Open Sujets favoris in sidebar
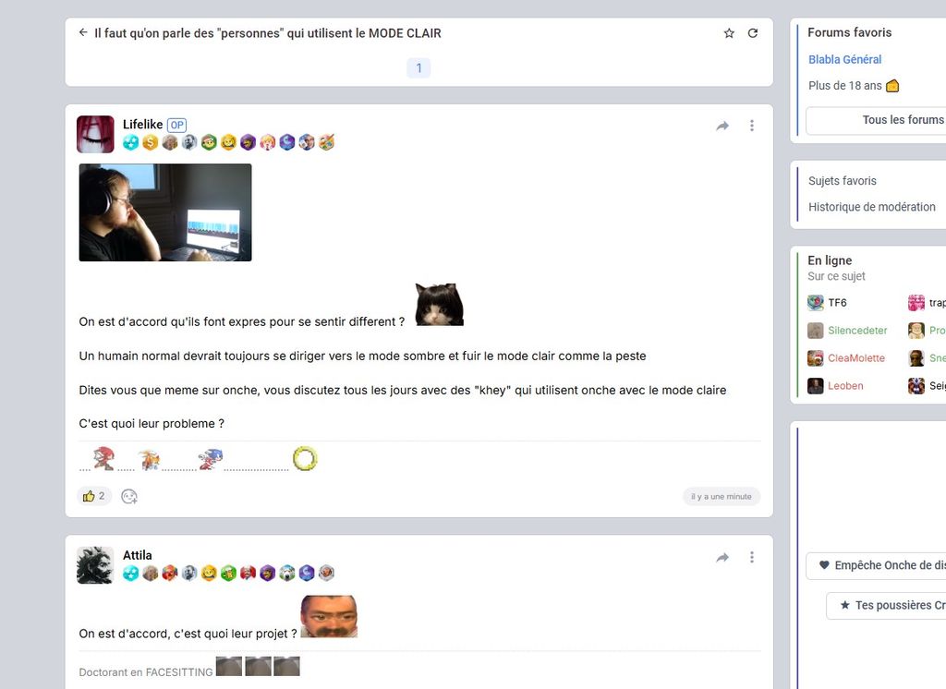Image resolution: width=946 pixels, height=689 pixels. point(842,181)
